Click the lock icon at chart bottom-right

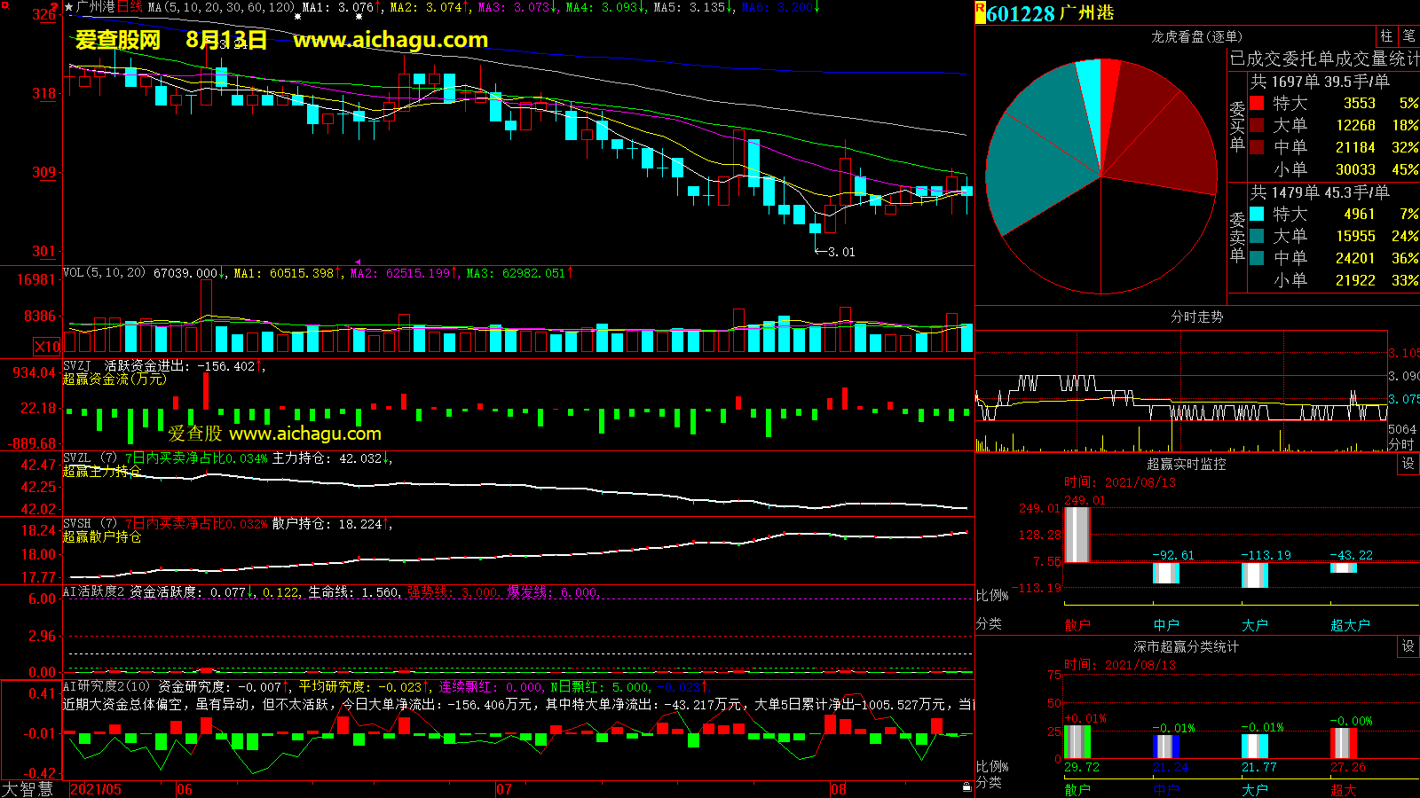966,786
